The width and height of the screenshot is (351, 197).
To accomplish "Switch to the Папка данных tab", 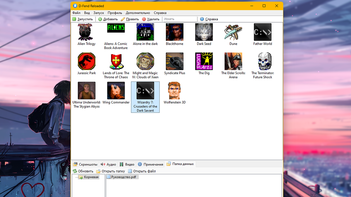I will tap(180, 164).
